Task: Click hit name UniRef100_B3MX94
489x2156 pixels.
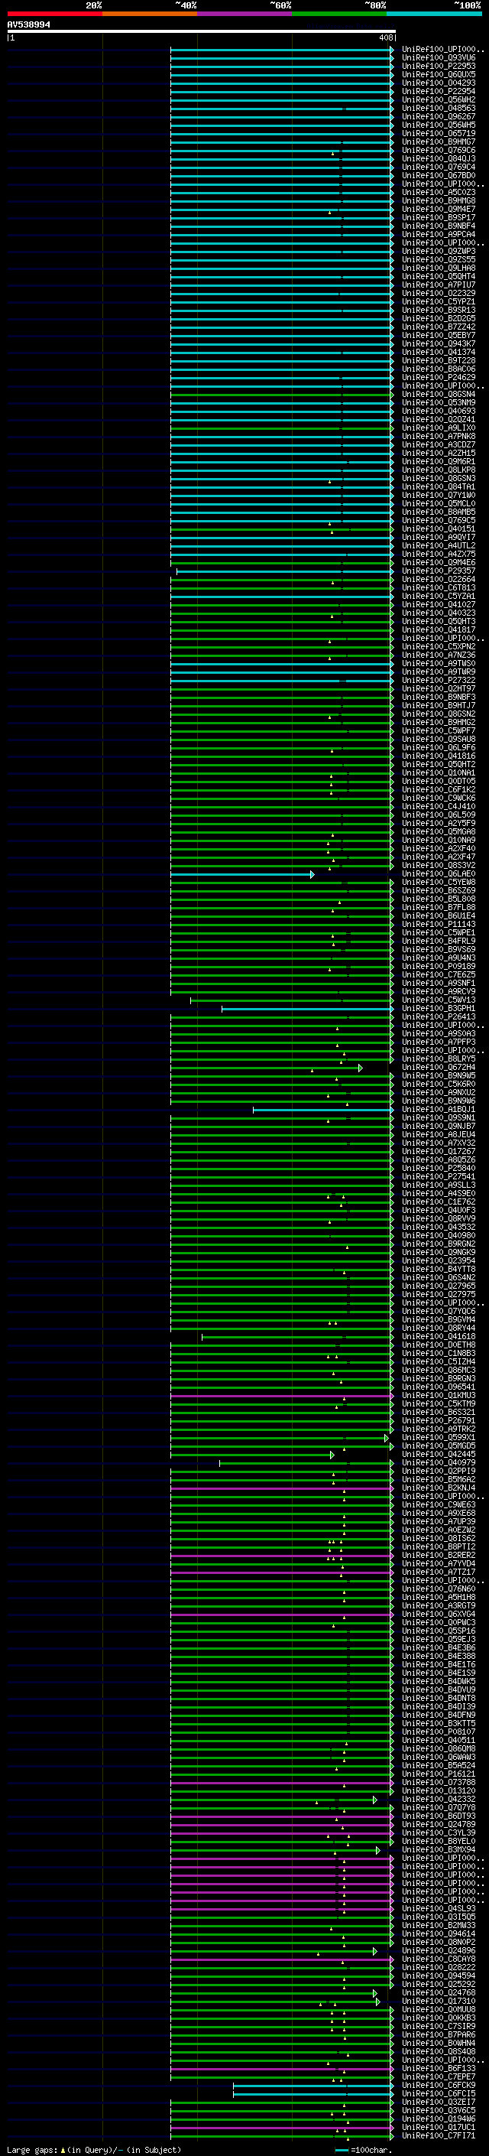Action: tap(439, 1849)
